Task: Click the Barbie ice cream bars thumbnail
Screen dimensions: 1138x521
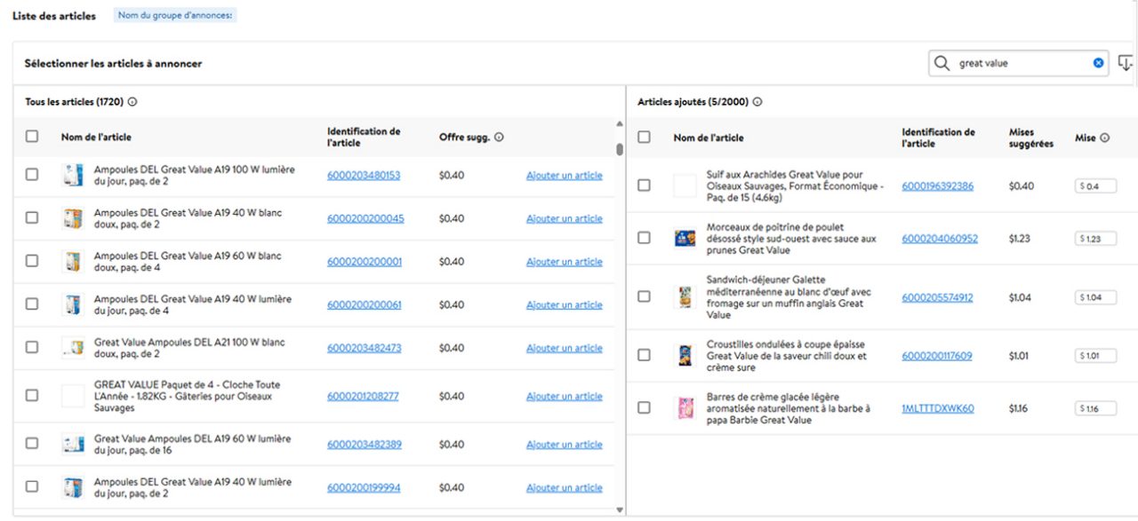Action: tap(685, 408)
